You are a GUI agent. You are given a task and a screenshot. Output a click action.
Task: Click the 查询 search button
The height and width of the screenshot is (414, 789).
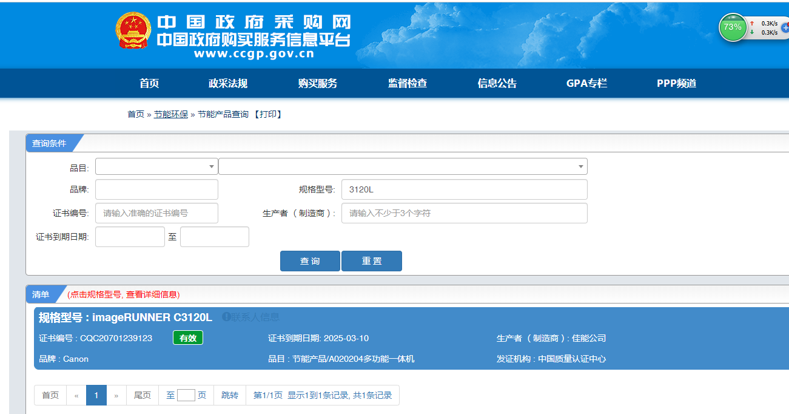coord(310,261)
